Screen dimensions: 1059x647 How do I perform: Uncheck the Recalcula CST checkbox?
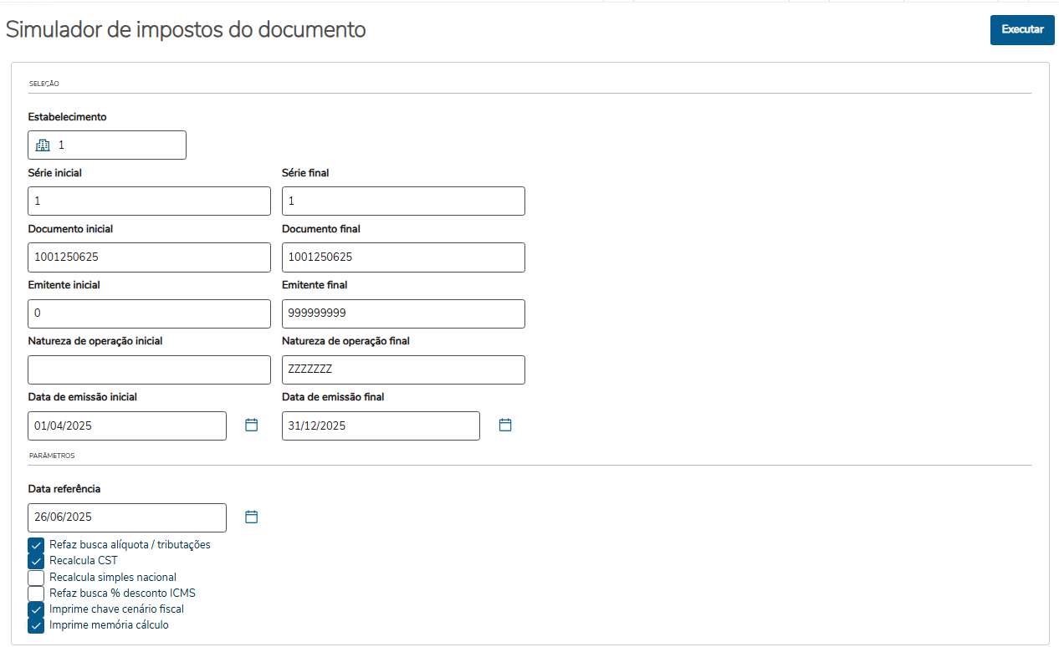pyautogui.click(x=36, y=561)
